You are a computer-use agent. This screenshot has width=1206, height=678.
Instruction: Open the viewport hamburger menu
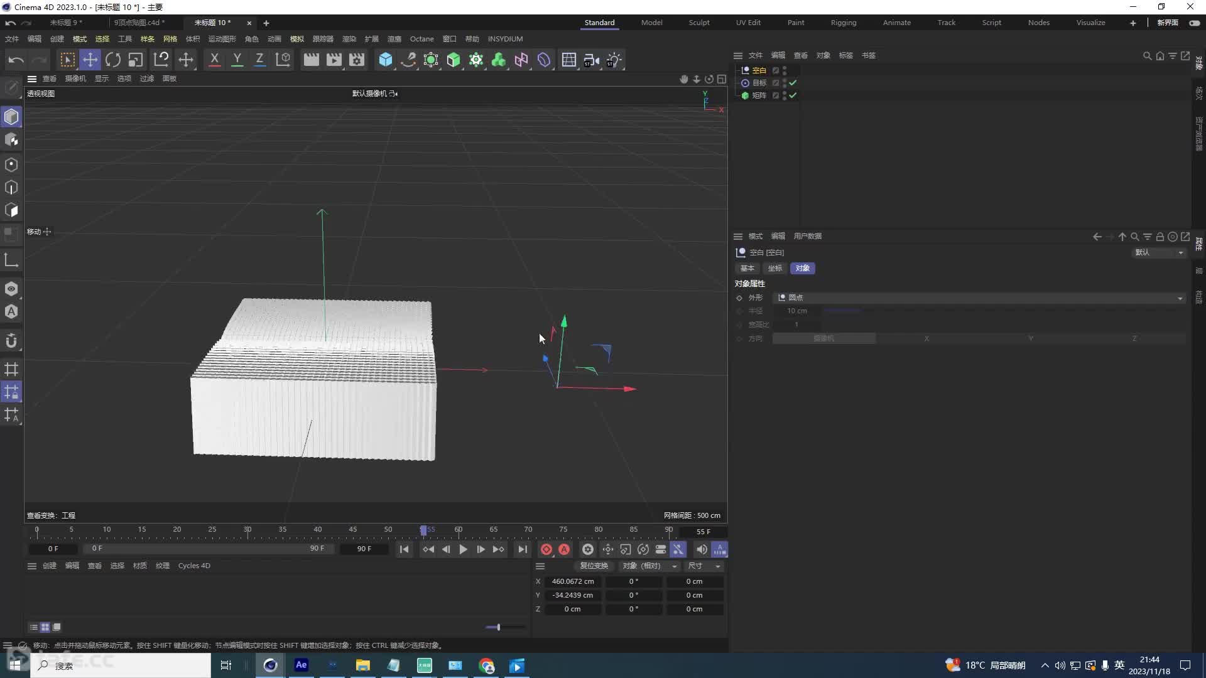[32, 78]
